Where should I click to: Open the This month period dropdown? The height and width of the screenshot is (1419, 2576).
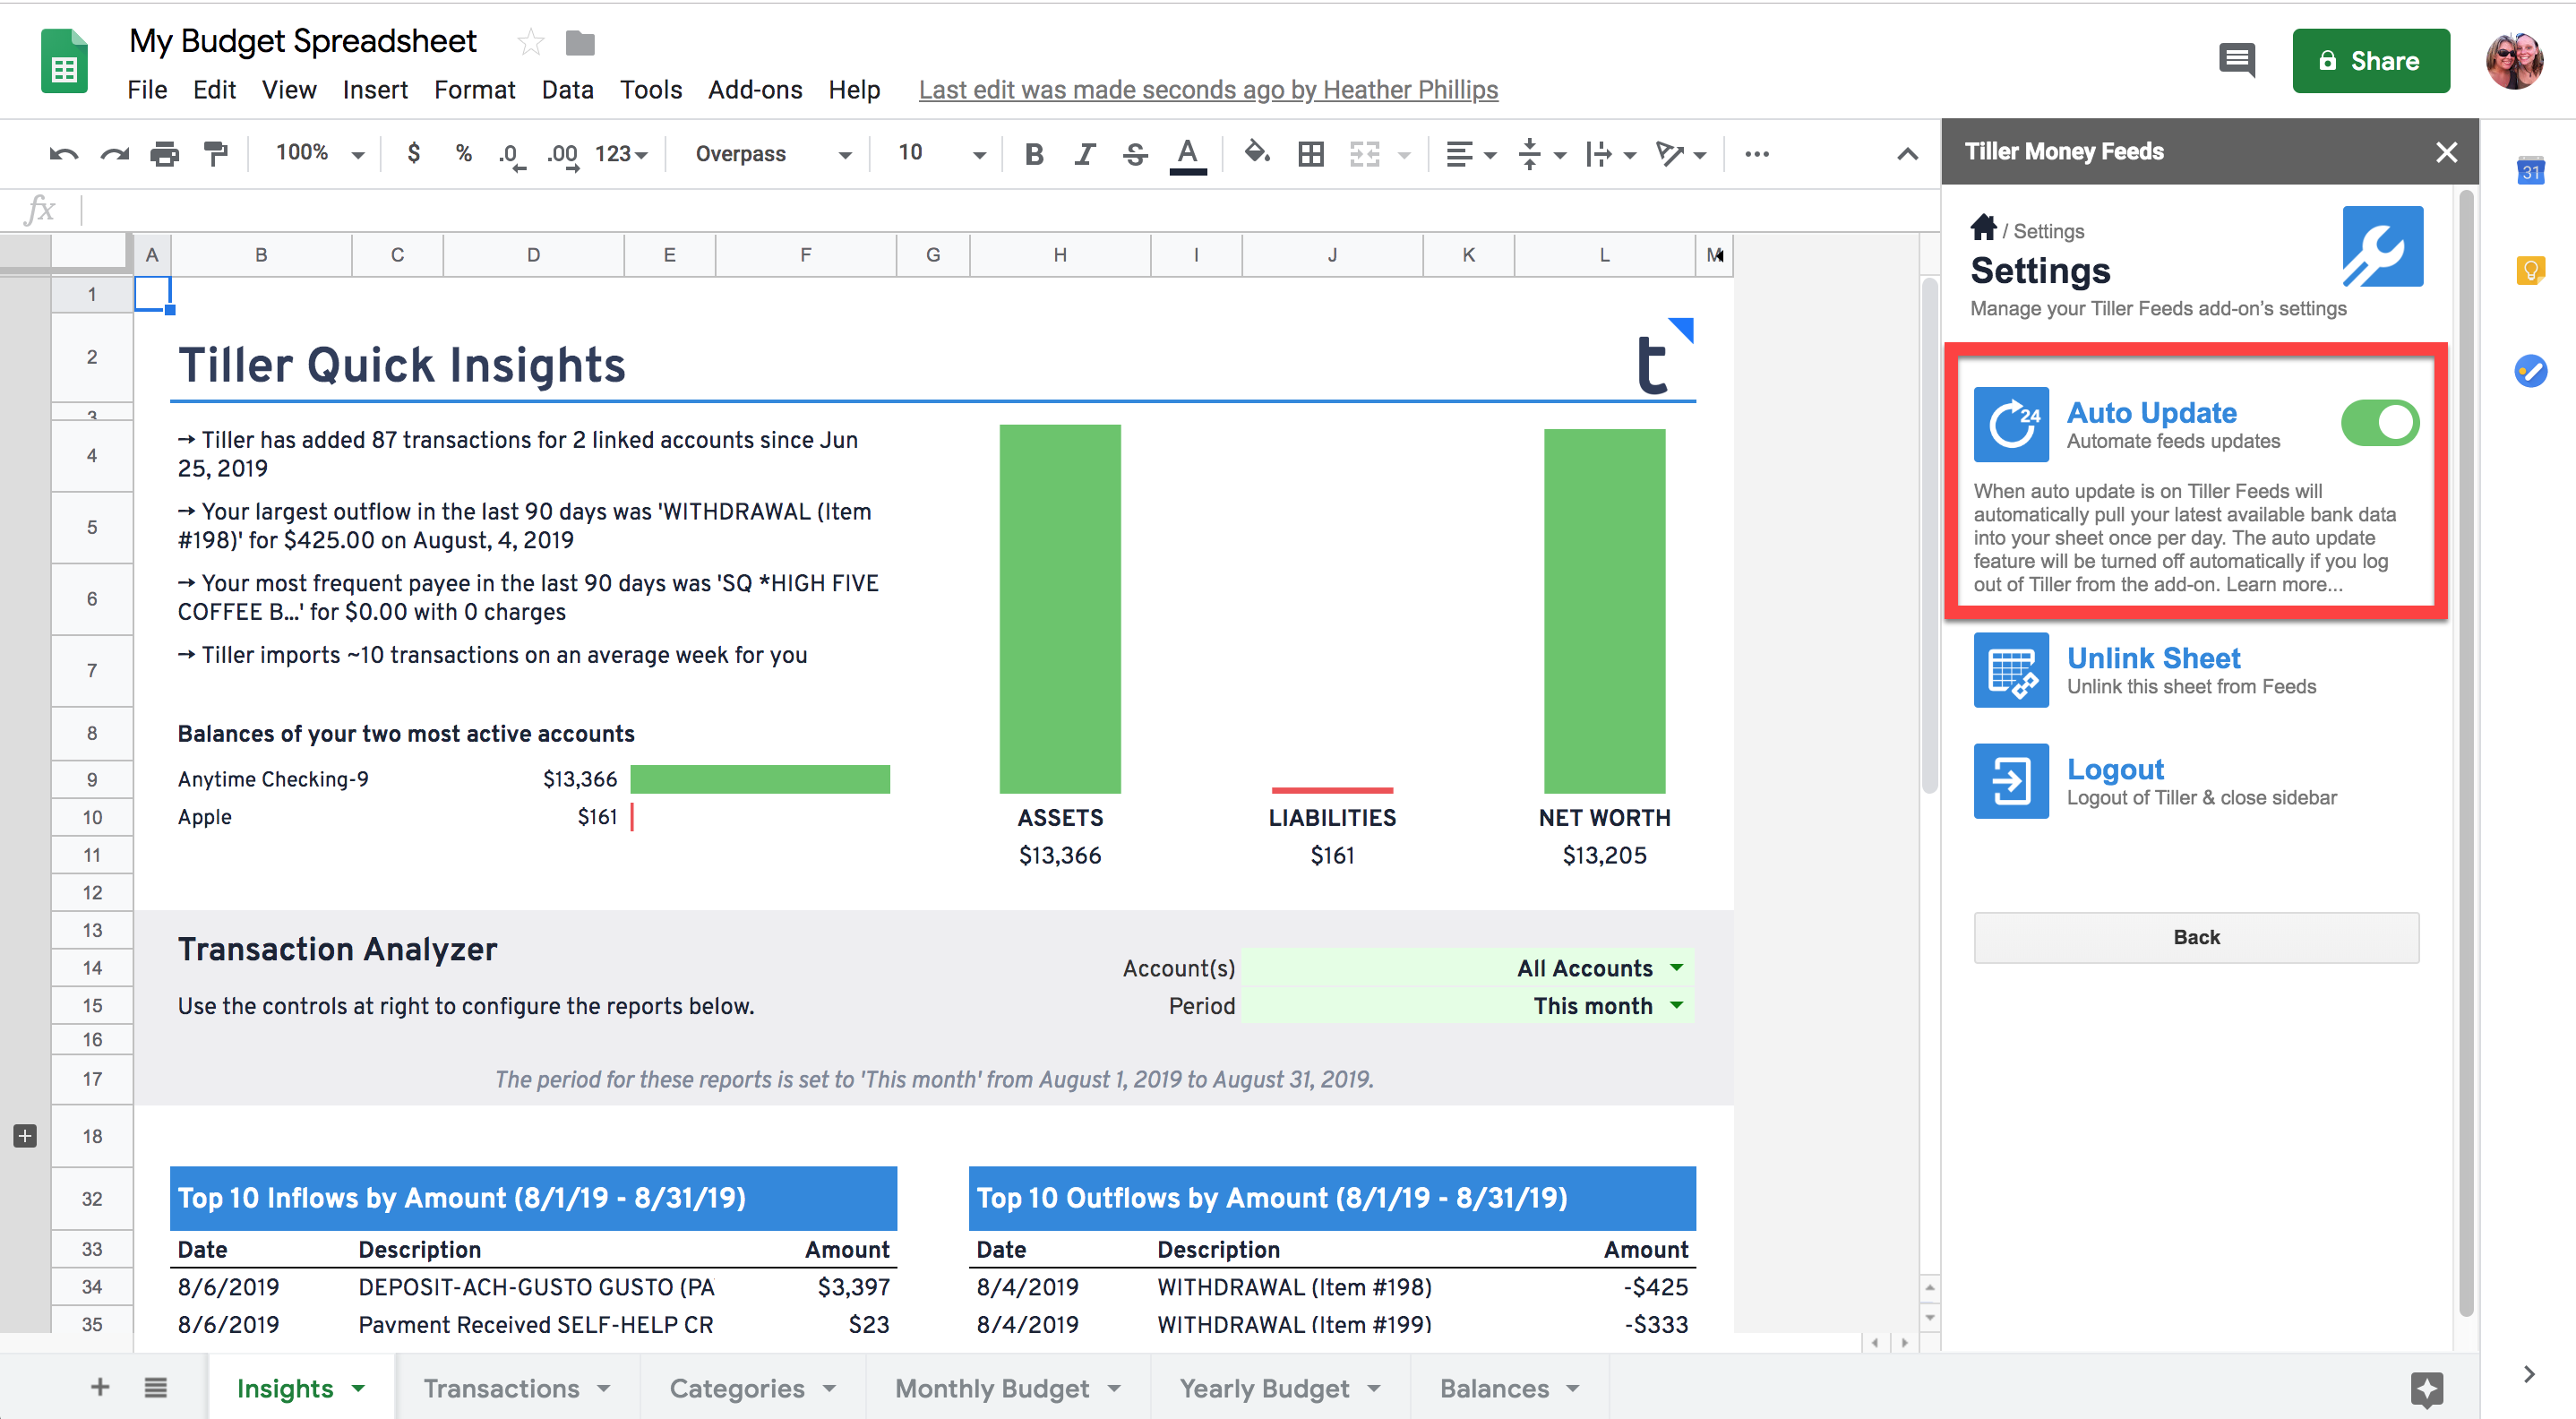(1677, 1006)
